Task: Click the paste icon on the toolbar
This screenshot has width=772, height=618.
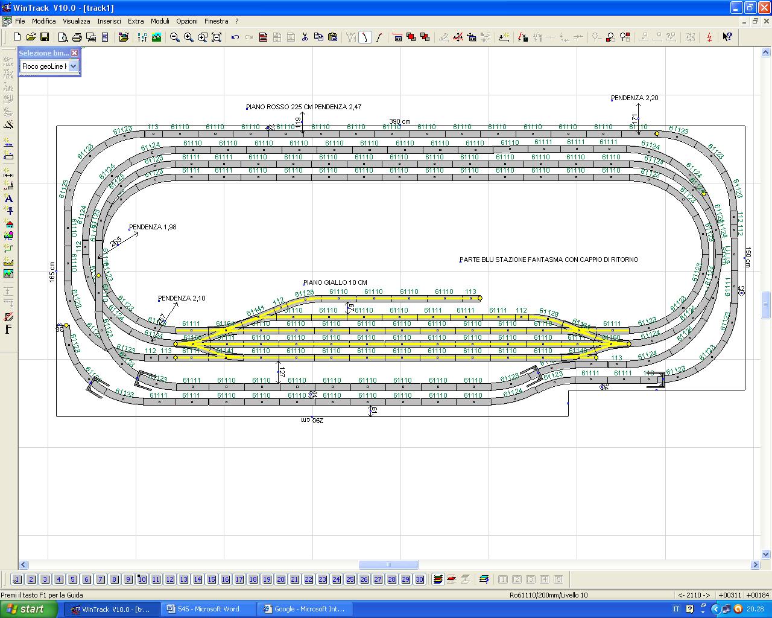Action: [332, 37]
